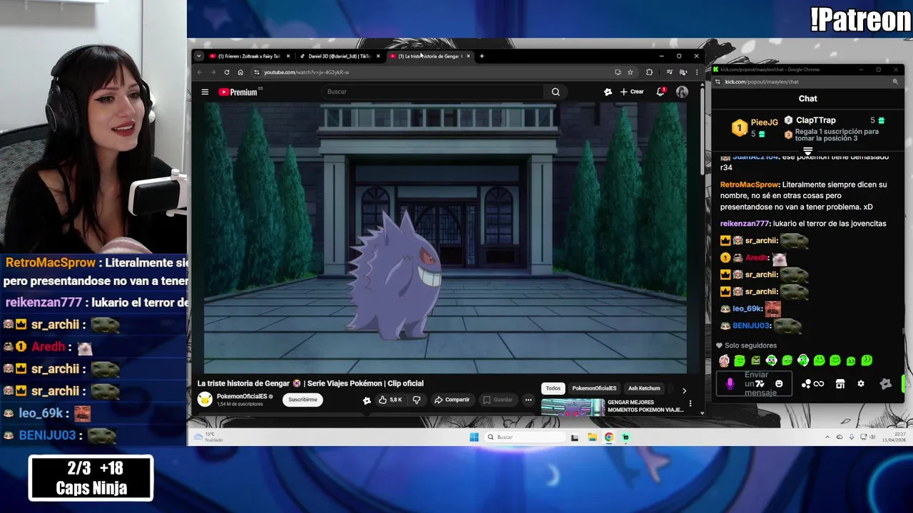
Task: Select the Ash Ketchum filter chip
Action: [644, 388]
